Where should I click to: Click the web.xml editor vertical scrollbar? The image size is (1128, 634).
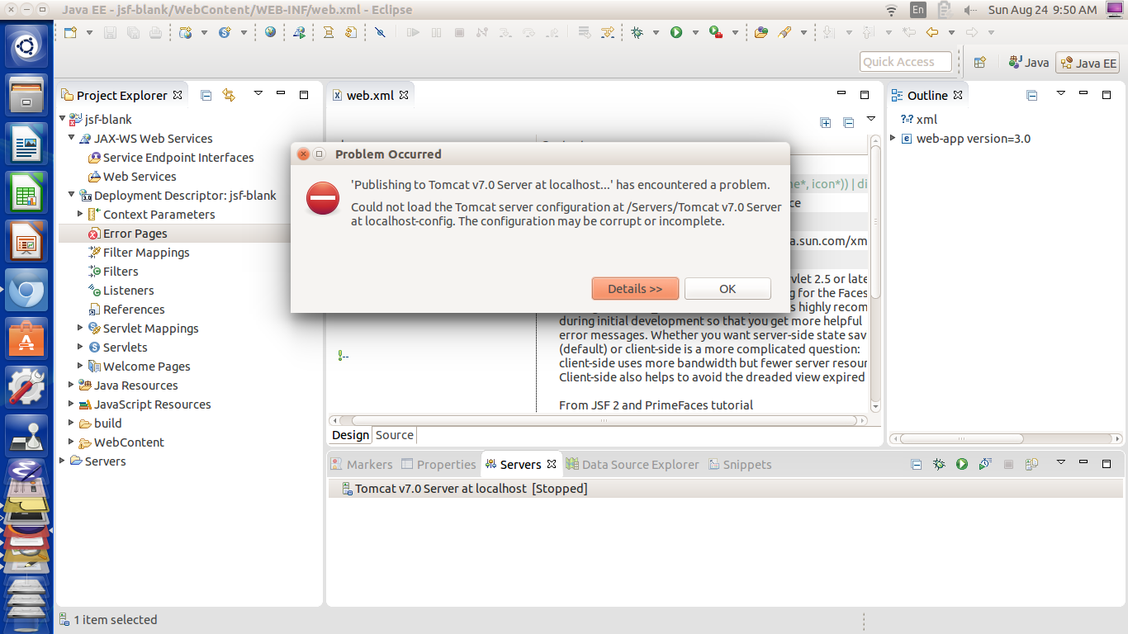pos(875,273)
